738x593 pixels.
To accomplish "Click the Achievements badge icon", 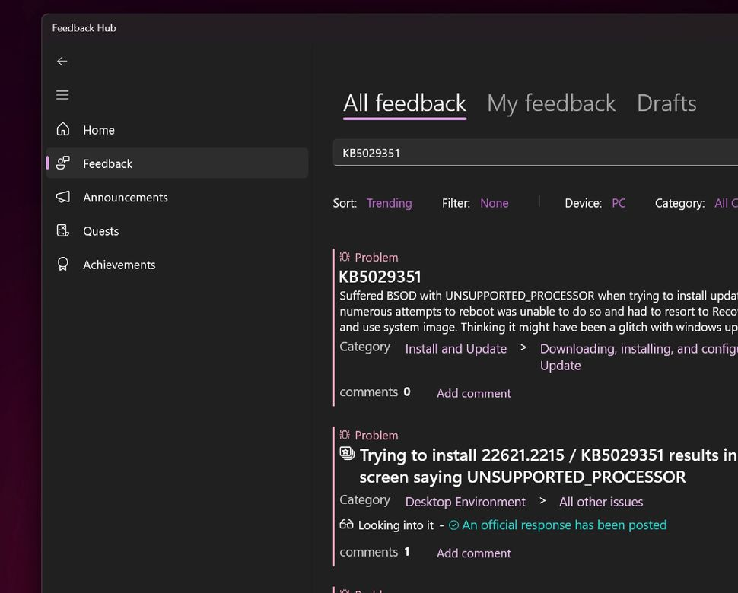I will tap(63, 265).
